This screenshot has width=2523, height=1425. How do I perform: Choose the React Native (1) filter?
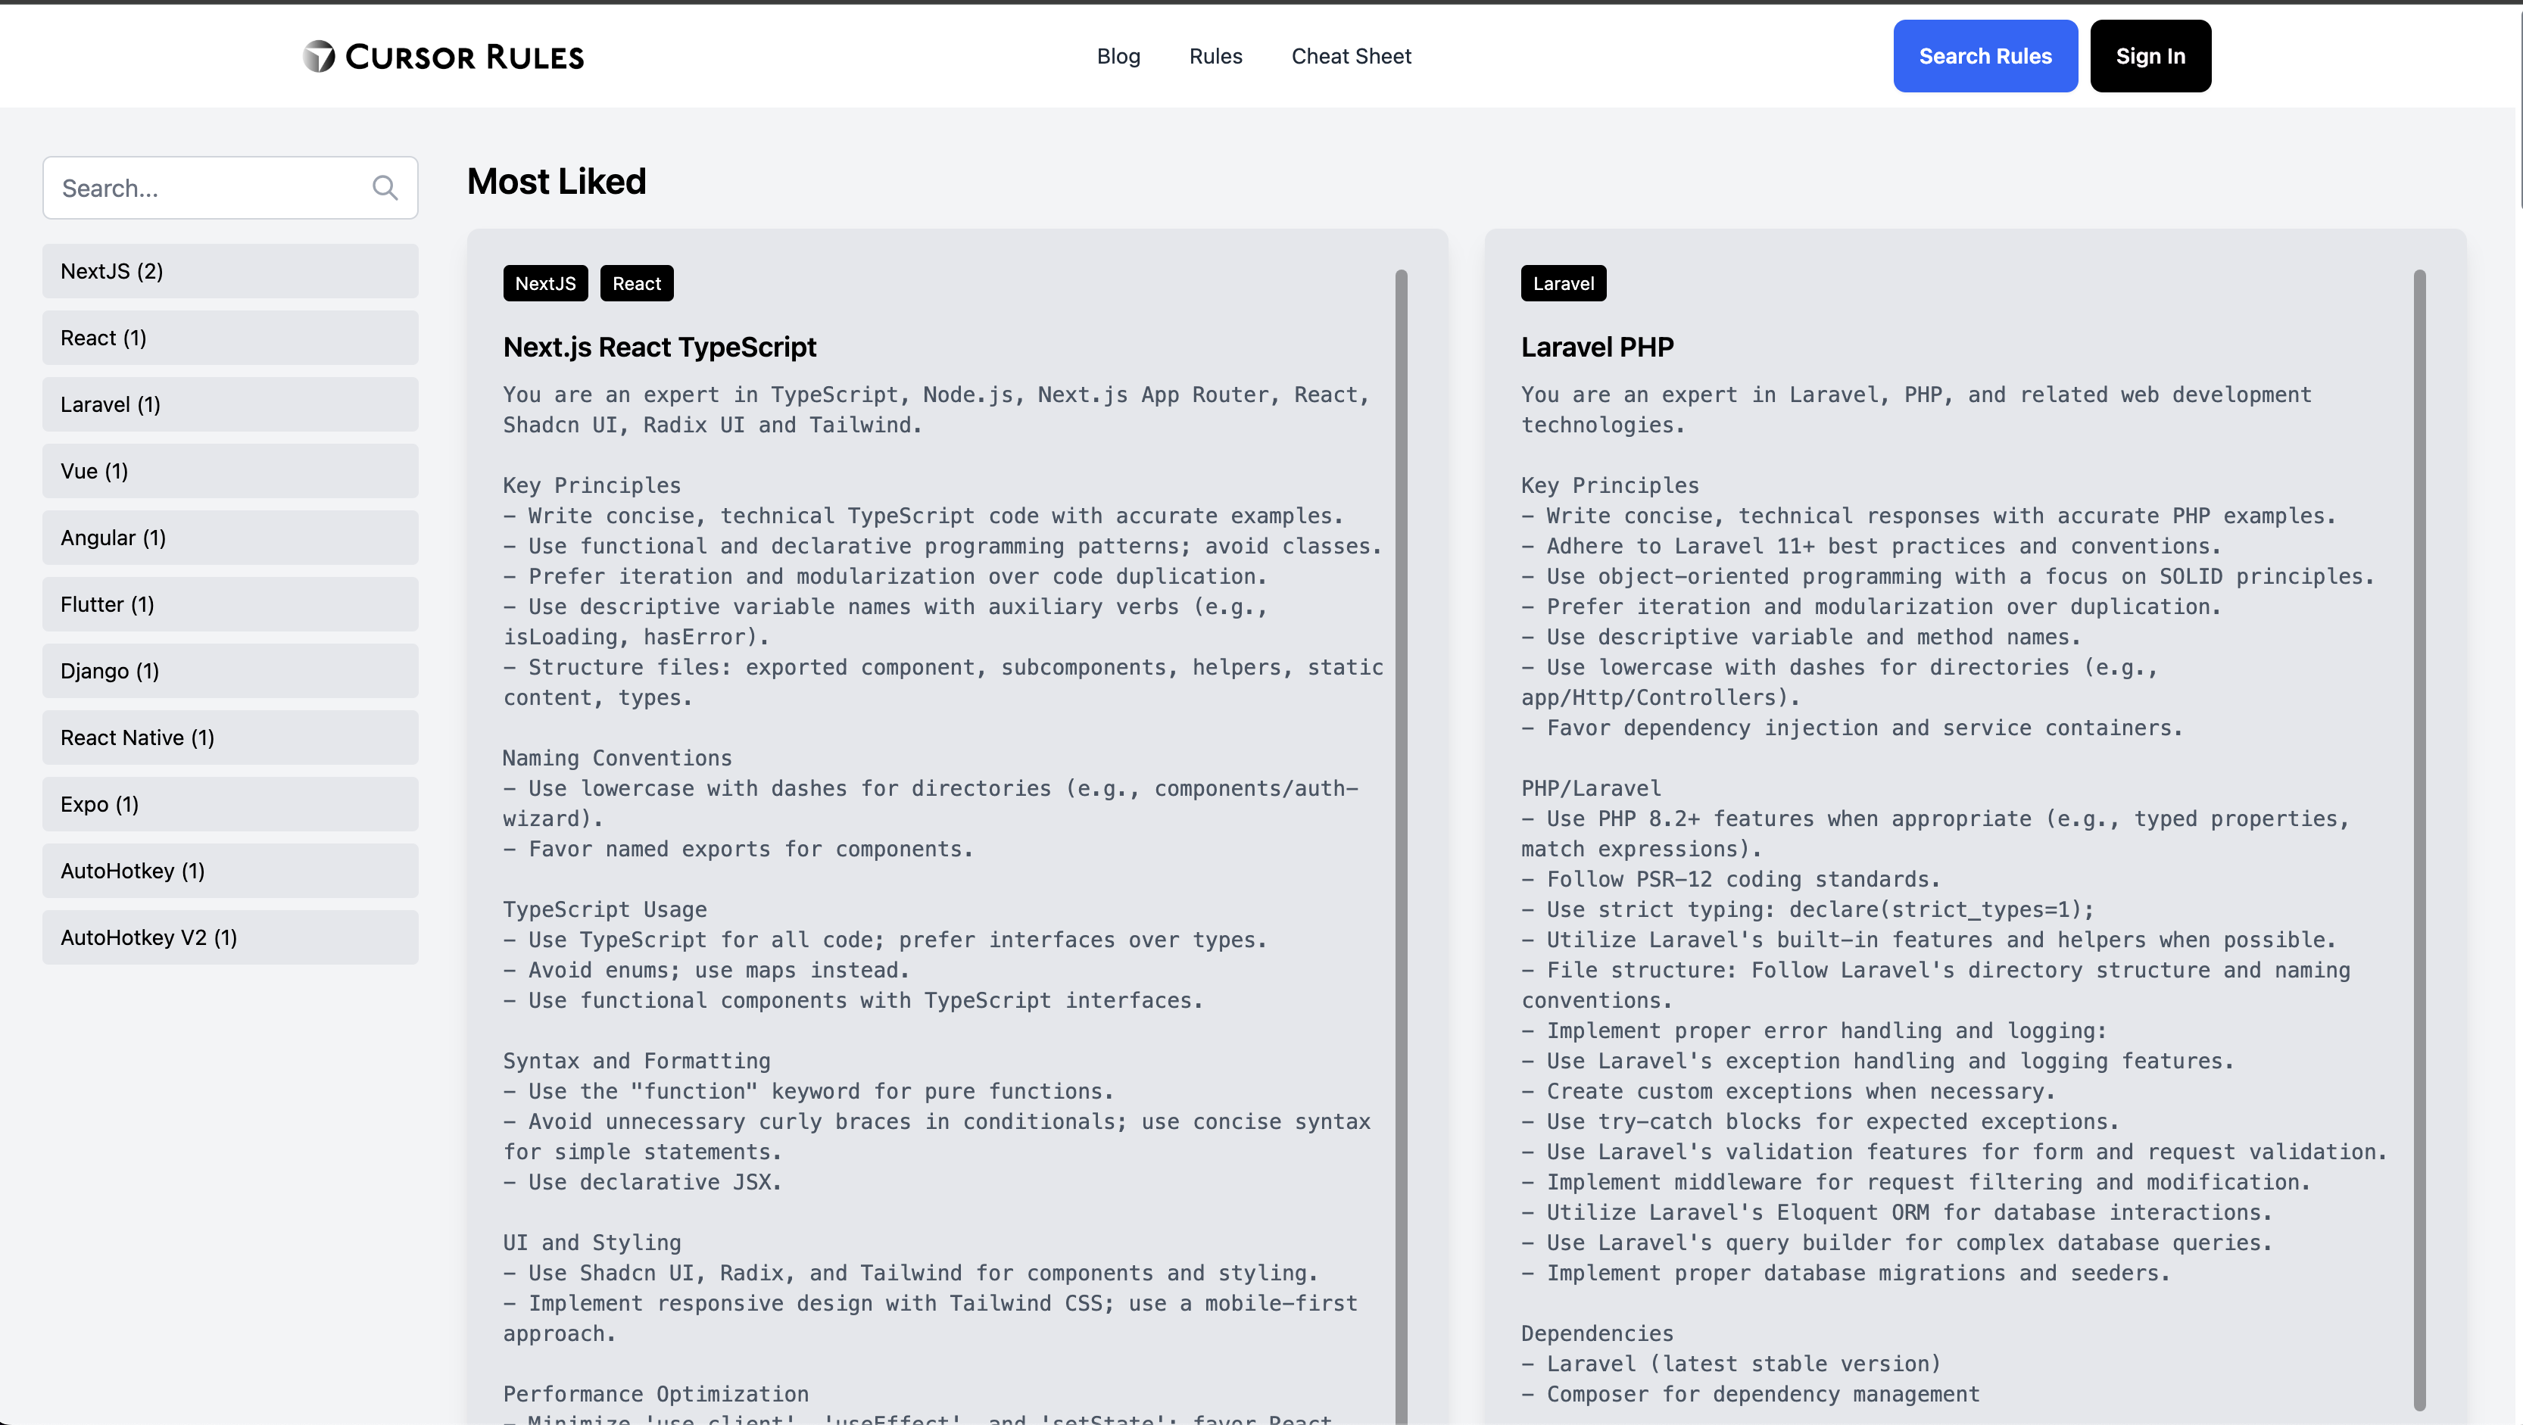230,737
